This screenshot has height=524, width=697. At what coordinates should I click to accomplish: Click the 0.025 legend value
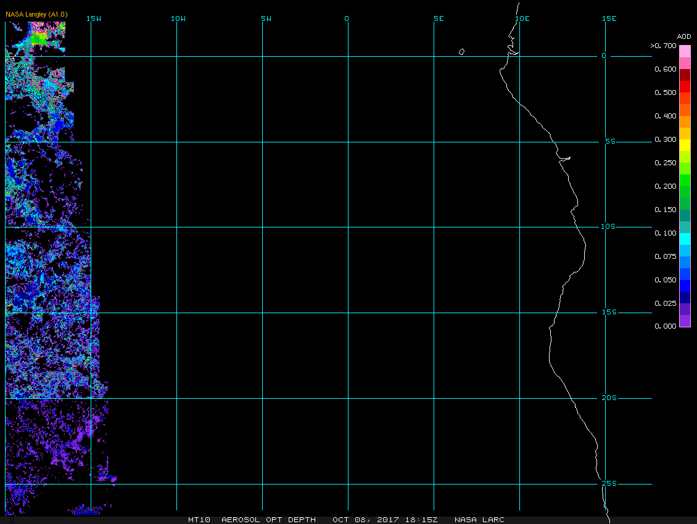coord(666,303)
